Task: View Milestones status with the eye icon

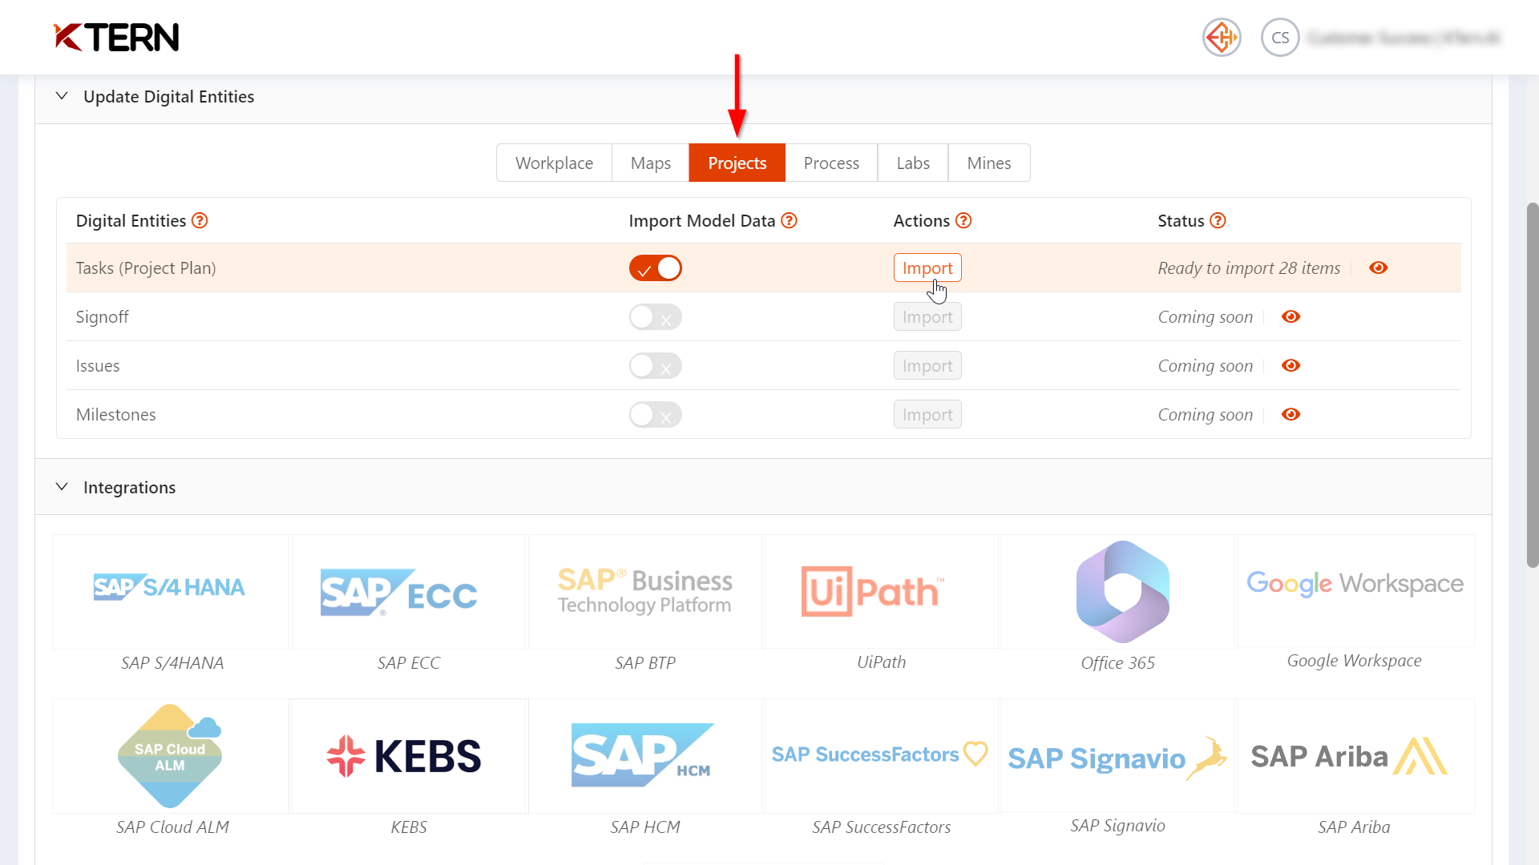Action: pos(1291,414)
